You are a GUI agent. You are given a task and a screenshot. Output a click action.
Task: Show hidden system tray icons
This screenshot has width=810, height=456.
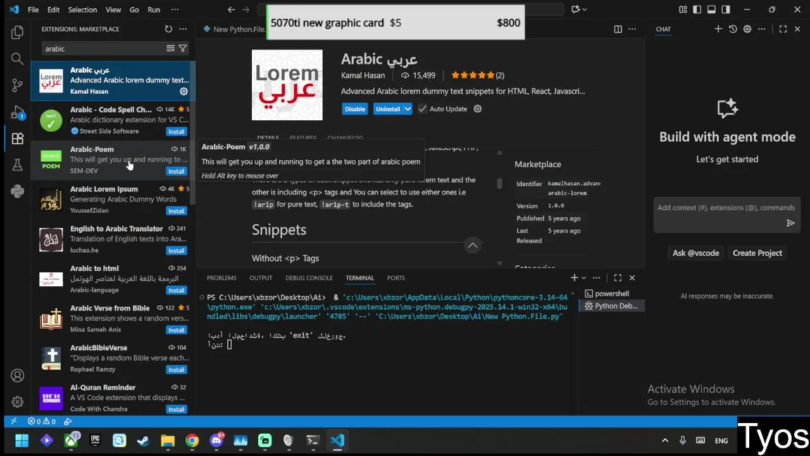click(665, 441)
